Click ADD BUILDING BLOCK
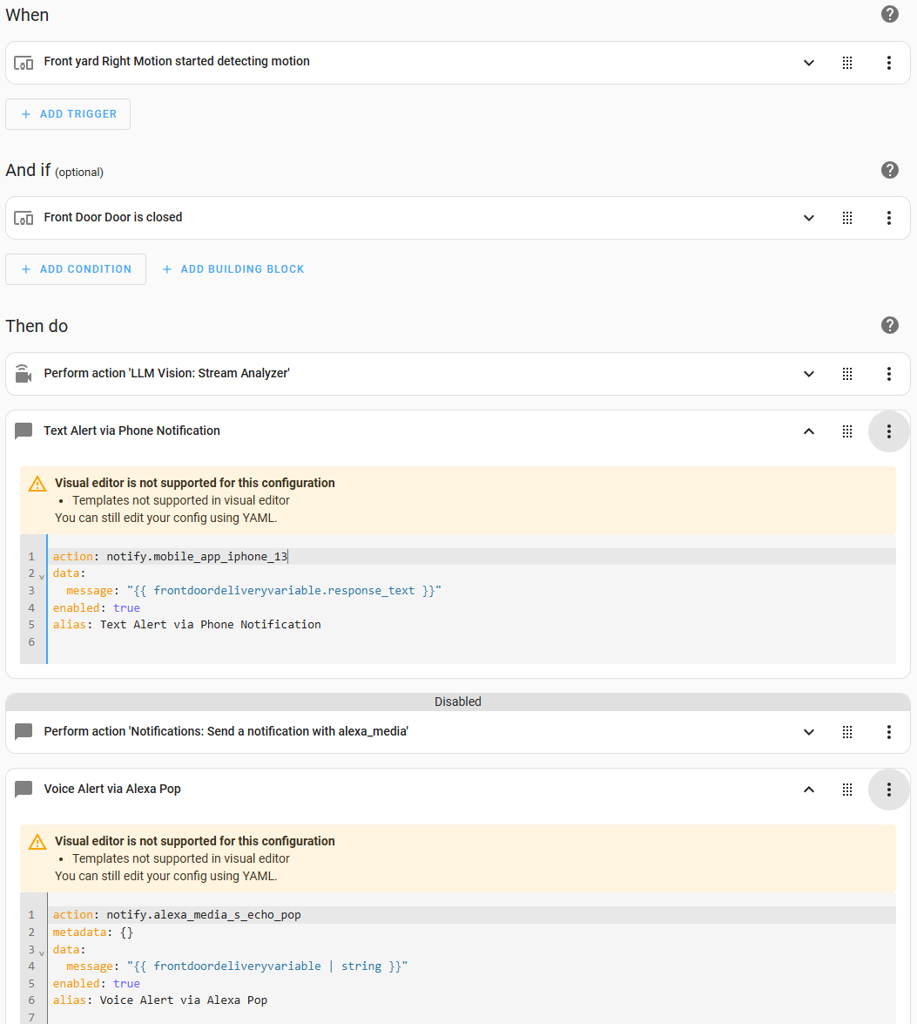Viewport: 917px width, 1024px height. coord(233,268)
